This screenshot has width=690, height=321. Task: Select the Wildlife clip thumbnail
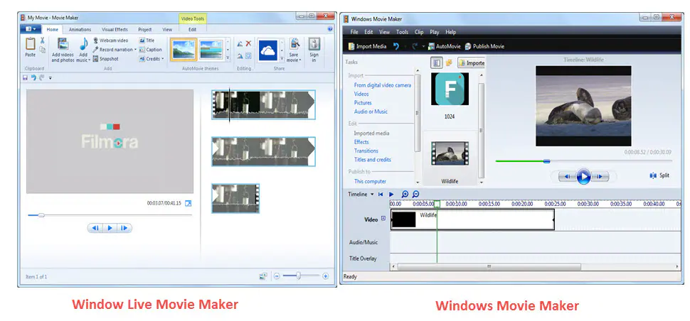(x=450, y=153)
